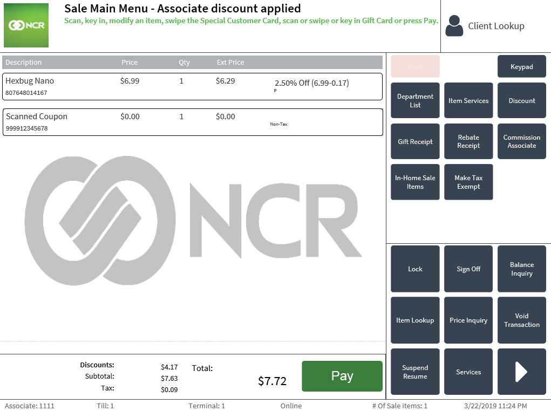Choose Commission Associate

[521, 141]
